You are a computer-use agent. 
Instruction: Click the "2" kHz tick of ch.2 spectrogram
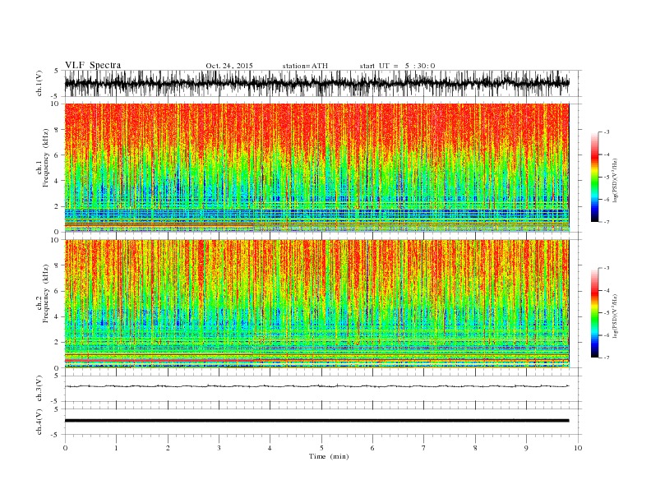click(x=58, y=343)
